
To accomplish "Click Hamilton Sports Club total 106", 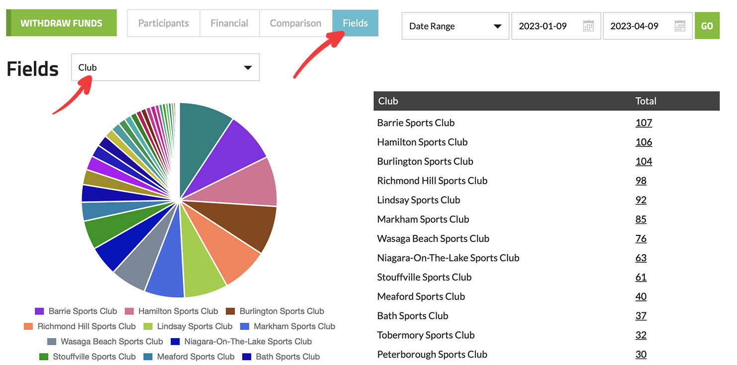I will 644,142.
